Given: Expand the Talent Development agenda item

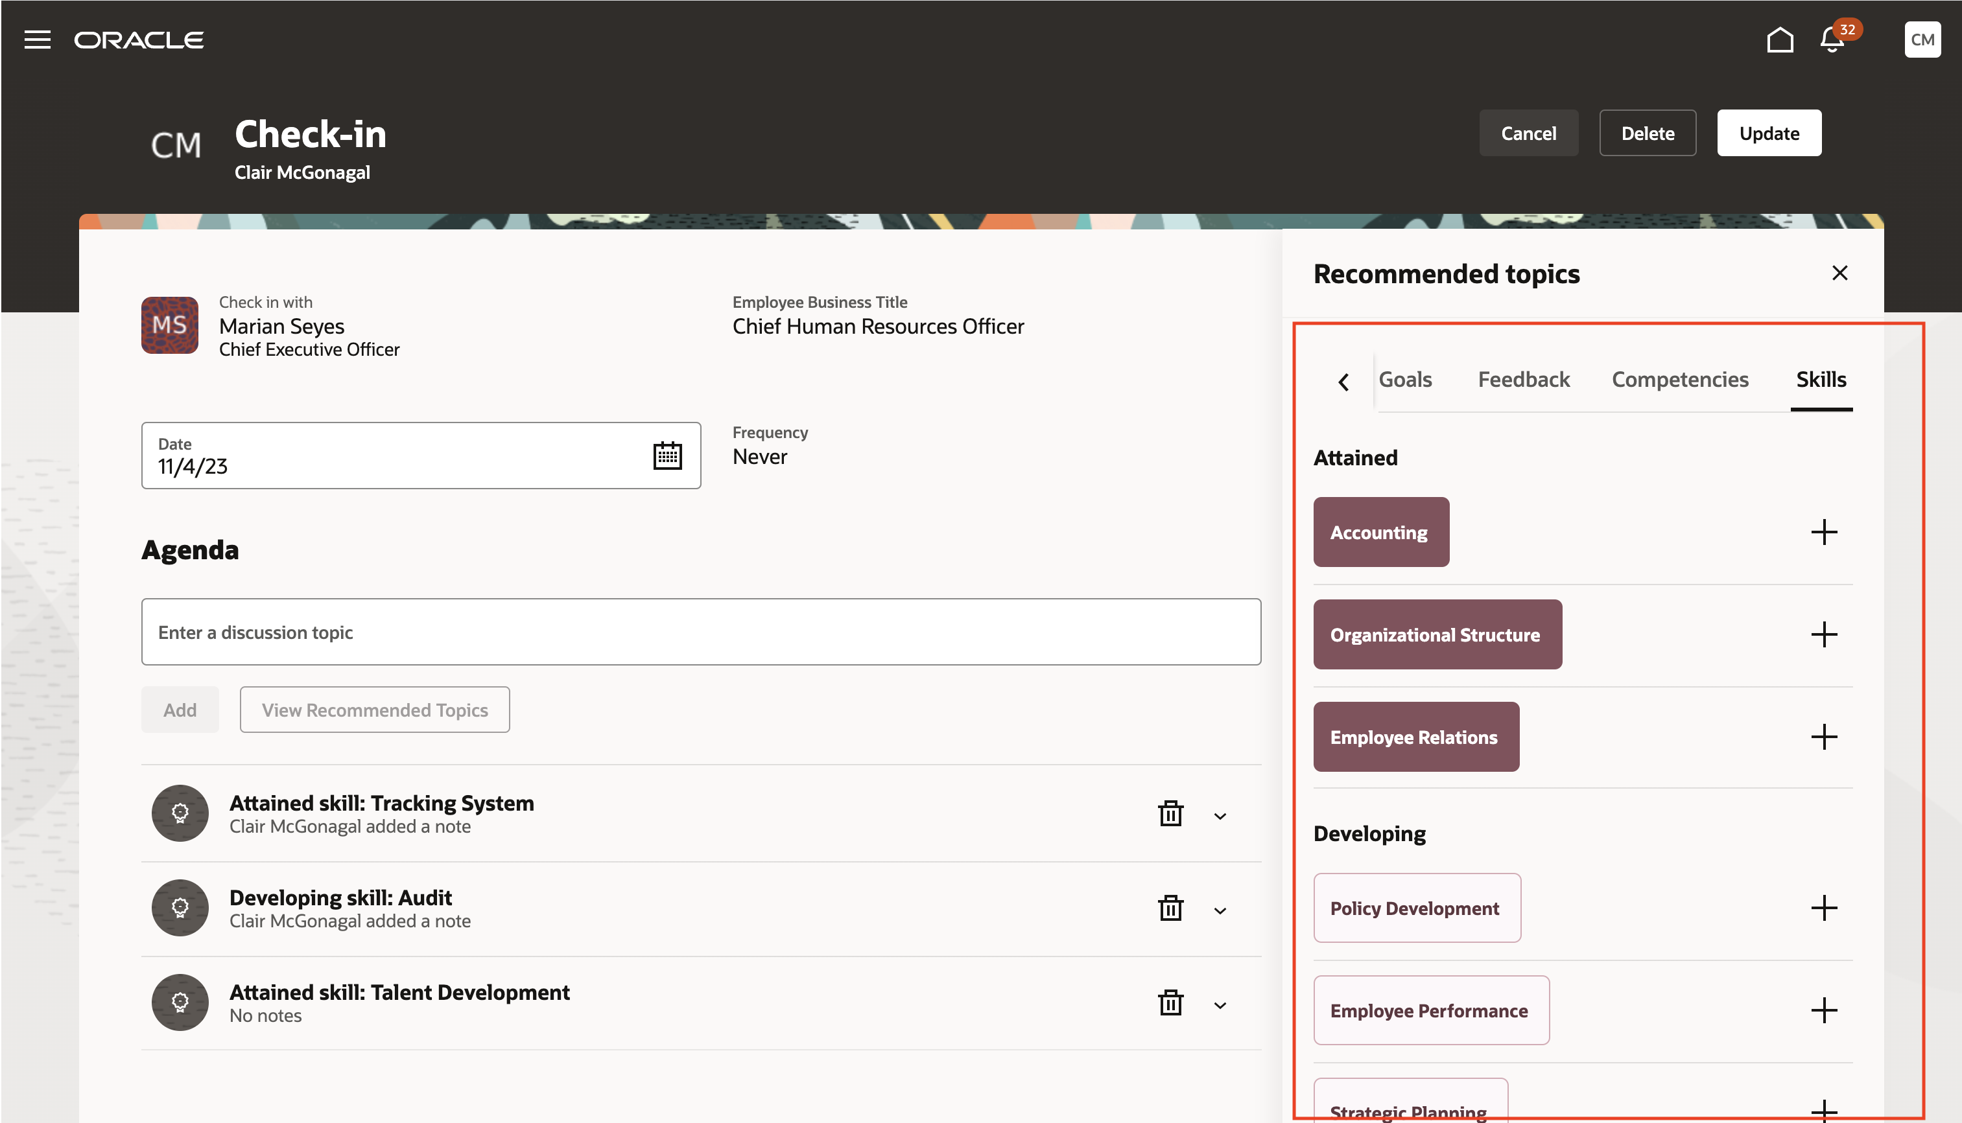Looking at the screenshot, I should pos(1220,1006).
